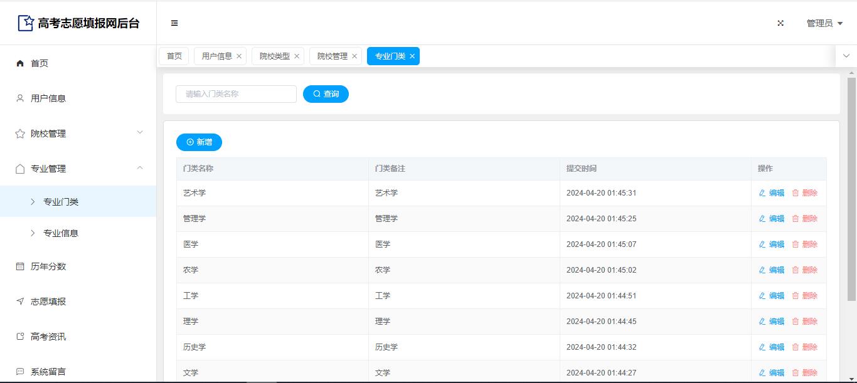Focus the 请输入门类名称 search field
857x383 pixels.
[x=236, y=94]
